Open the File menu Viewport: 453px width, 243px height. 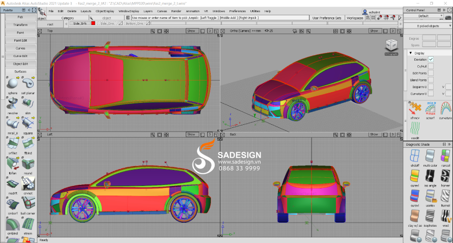point(51,11)
